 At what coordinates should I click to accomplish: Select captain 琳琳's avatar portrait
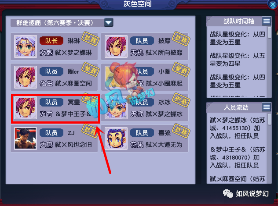point(26,46)
